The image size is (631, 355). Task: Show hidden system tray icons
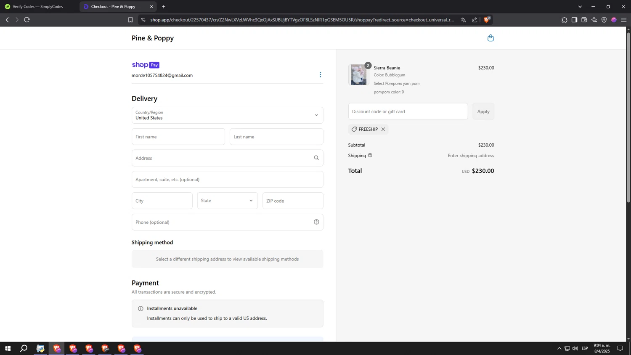[x=559, y=348]
